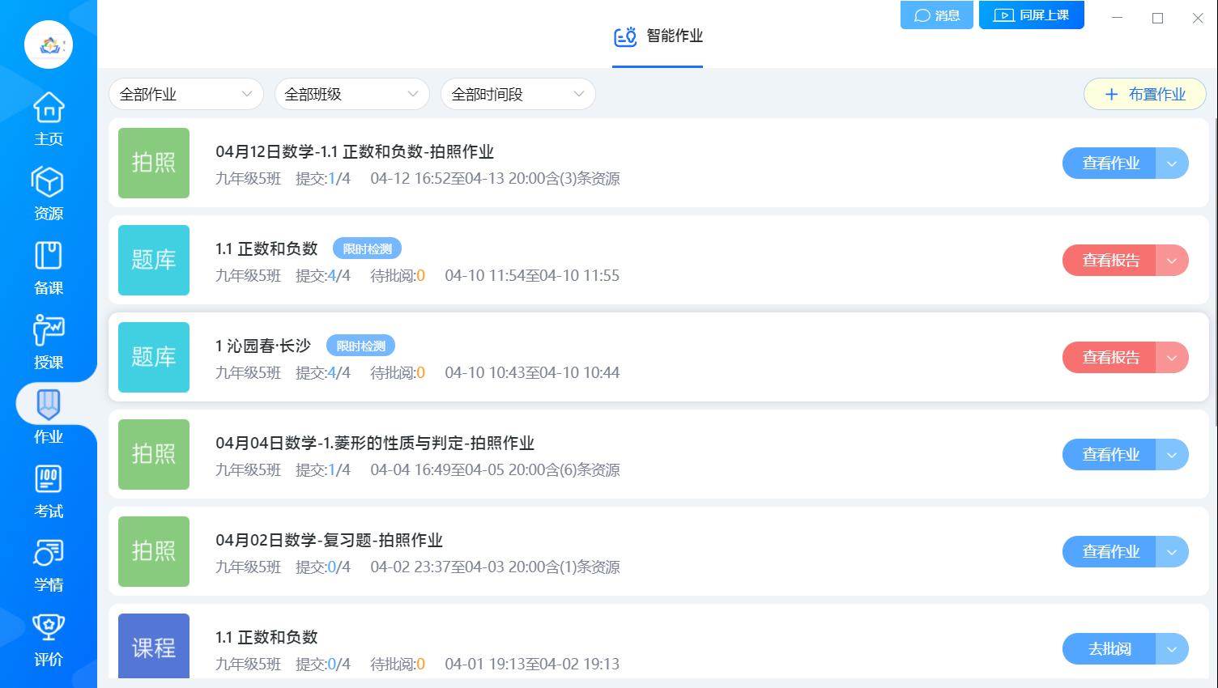This screenshot has height=688, width=1218.
Task: Expand arrow beside 查看报告 for 沁园春·长沙
Action: pos(1172,358)
